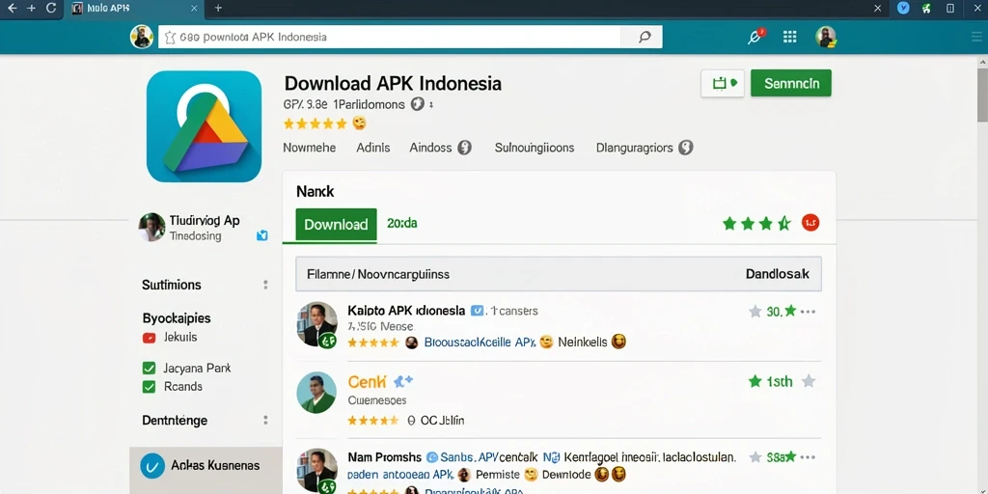Image resolution: width=988 pixels, height=494 pixels.
Task: Click the Cenki user avatar
Action: click(x=316, y=393)
